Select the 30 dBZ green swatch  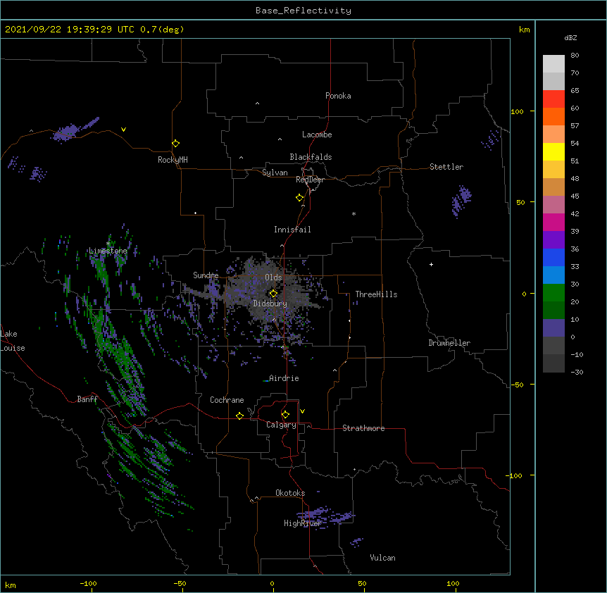click(553, 292)
